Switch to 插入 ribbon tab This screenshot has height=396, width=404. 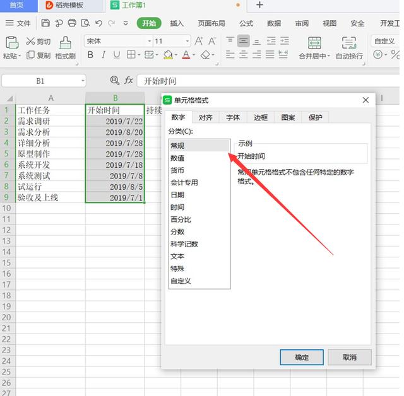click(177, 23)
